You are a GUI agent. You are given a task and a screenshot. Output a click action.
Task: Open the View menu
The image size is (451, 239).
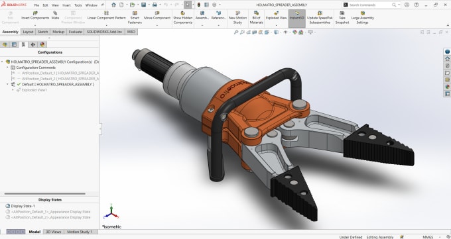tap(56, 5)
